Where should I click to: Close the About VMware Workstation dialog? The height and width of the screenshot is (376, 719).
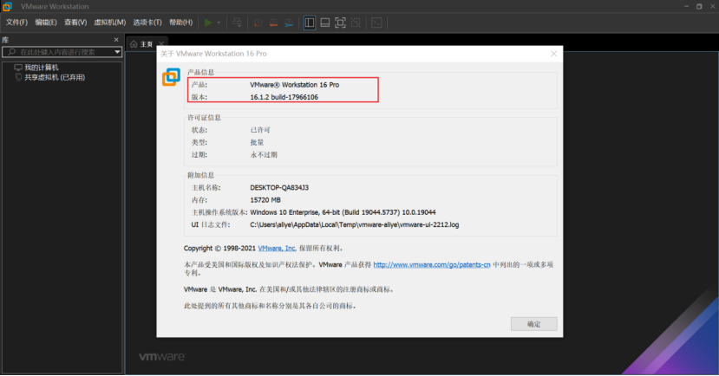[553, 54]
